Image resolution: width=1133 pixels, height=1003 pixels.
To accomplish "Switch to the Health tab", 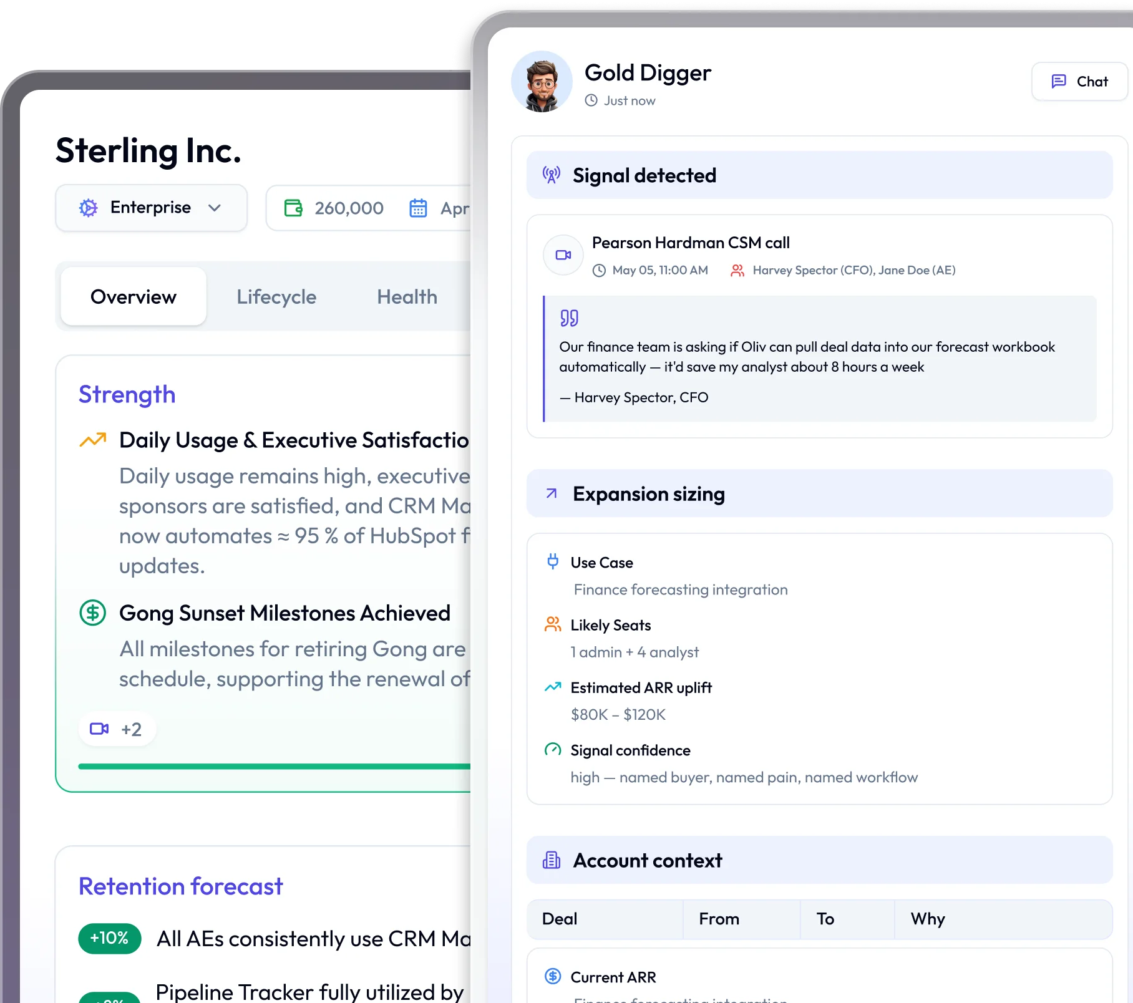I will tap(407, 296).
